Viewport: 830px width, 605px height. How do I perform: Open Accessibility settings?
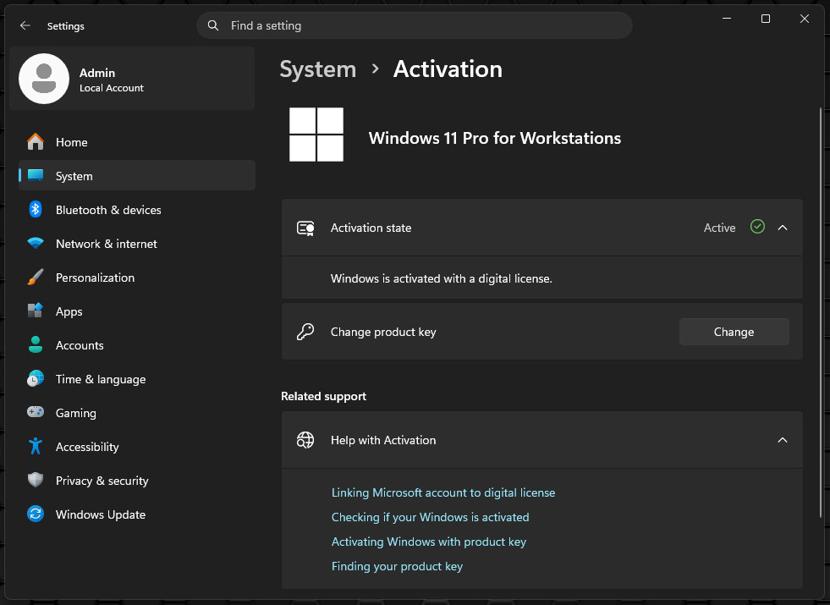pyautogui.click(x=136, y=447)
